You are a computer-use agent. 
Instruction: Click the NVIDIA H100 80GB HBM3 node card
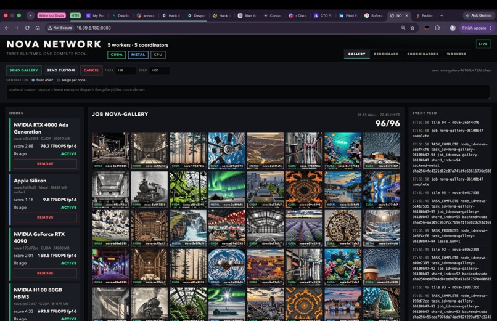click(x=45, y=303)
